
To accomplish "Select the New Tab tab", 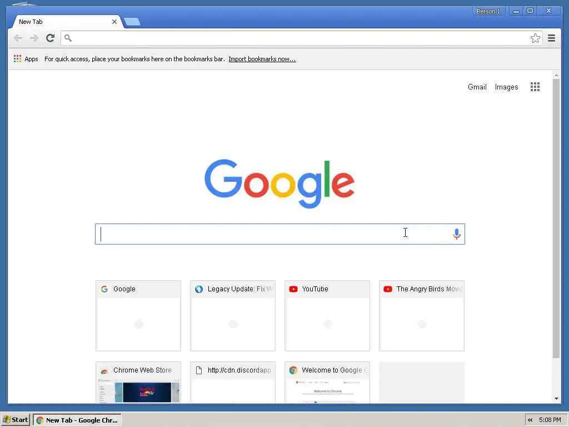I will coord(67,22).
